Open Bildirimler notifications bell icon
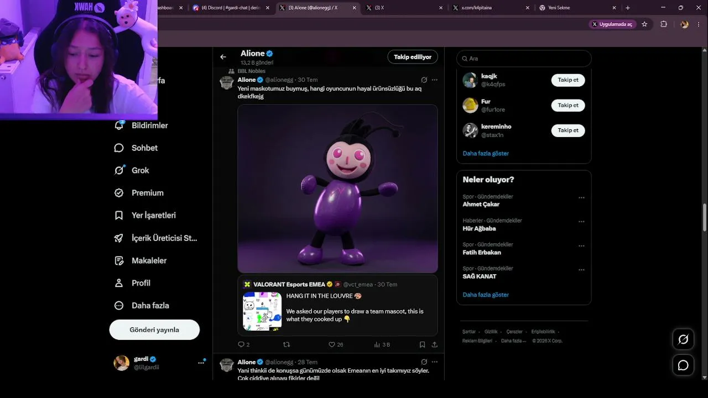The image size is (708, 398). click(119, 125)
